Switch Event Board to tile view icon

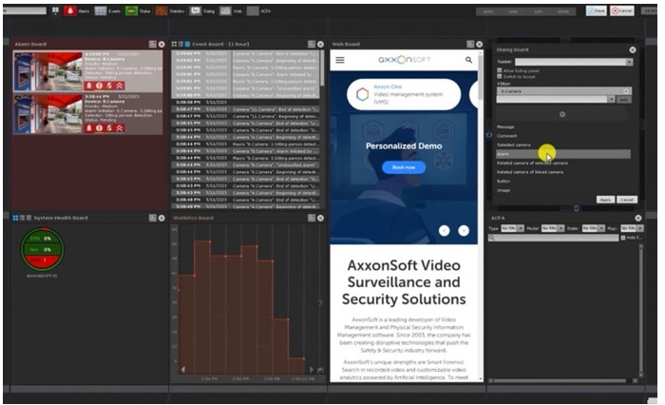pos(174,44)
